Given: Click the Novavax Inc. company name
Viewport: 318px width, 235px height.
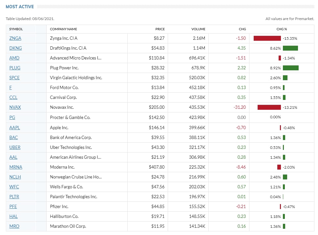Looking at the screenshot, I should (62, 107).
